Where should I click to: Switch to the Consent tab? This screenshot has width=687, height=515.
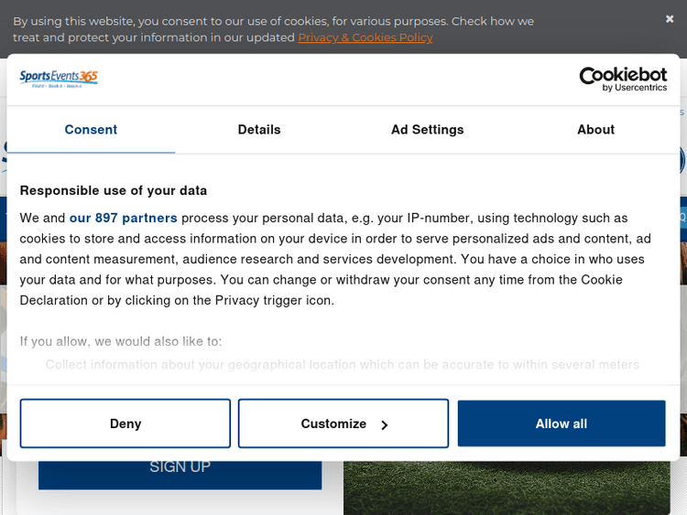coord(91,130)
